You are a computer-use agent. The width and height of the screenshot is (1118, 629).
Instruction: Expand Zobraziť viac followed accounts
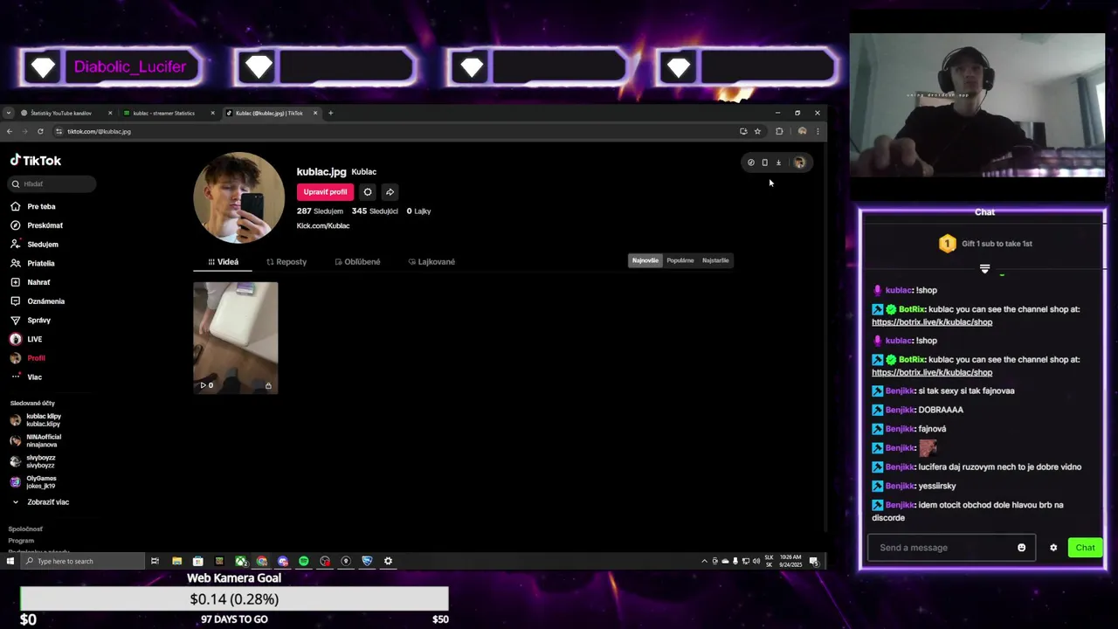coord(40,502)
